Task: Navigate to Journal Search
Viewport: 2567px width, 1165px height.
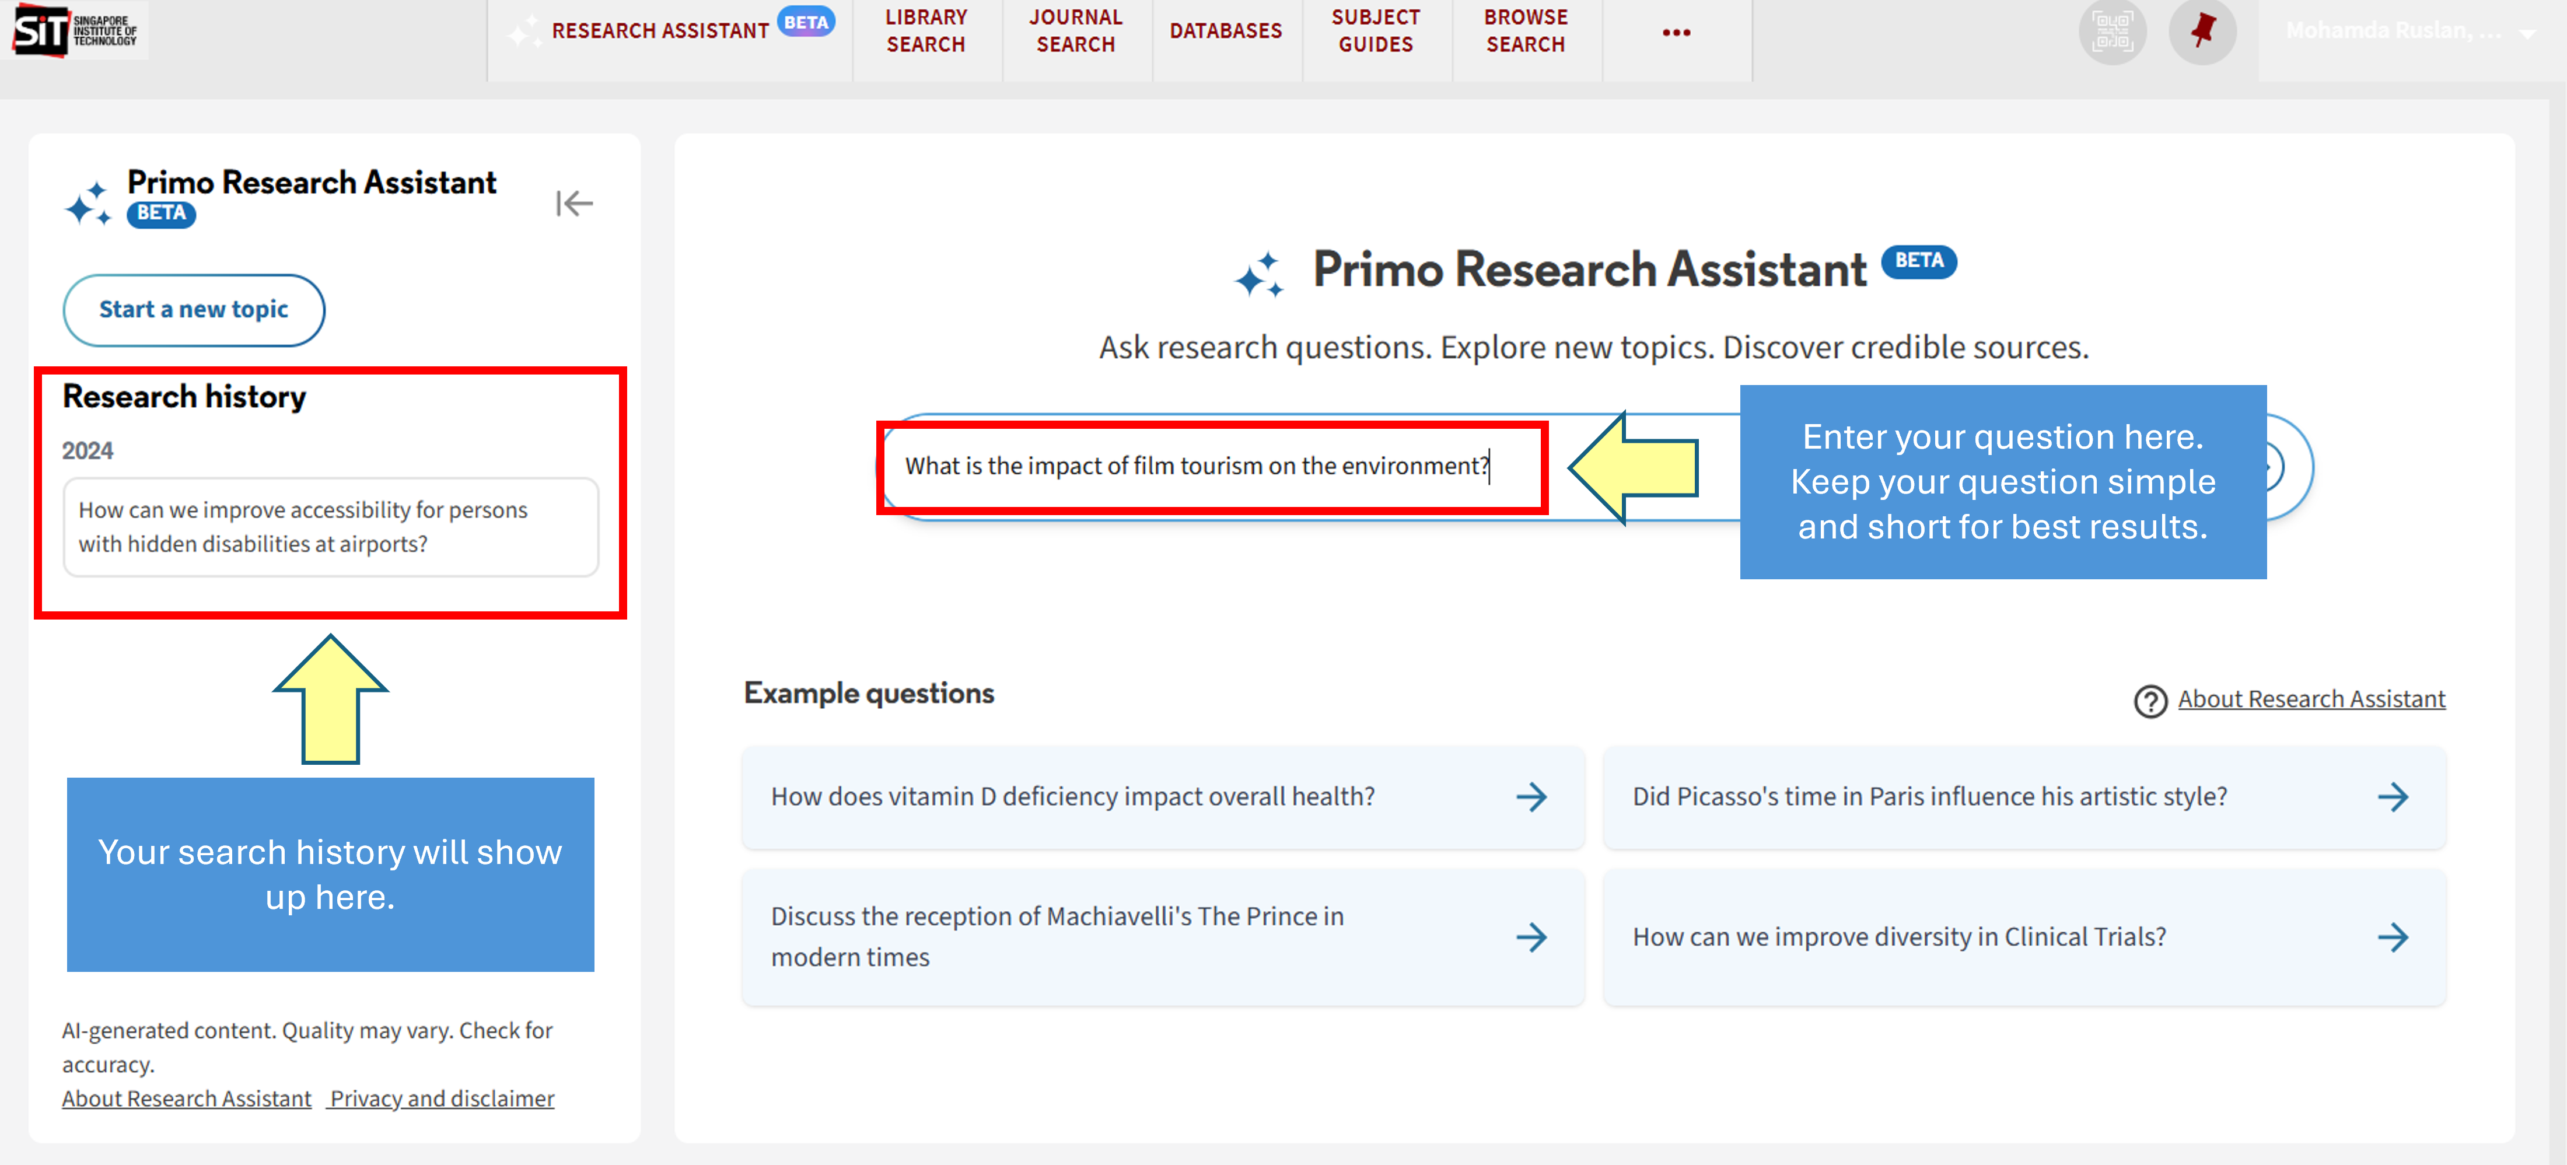Action: (x=1075, y=30)
